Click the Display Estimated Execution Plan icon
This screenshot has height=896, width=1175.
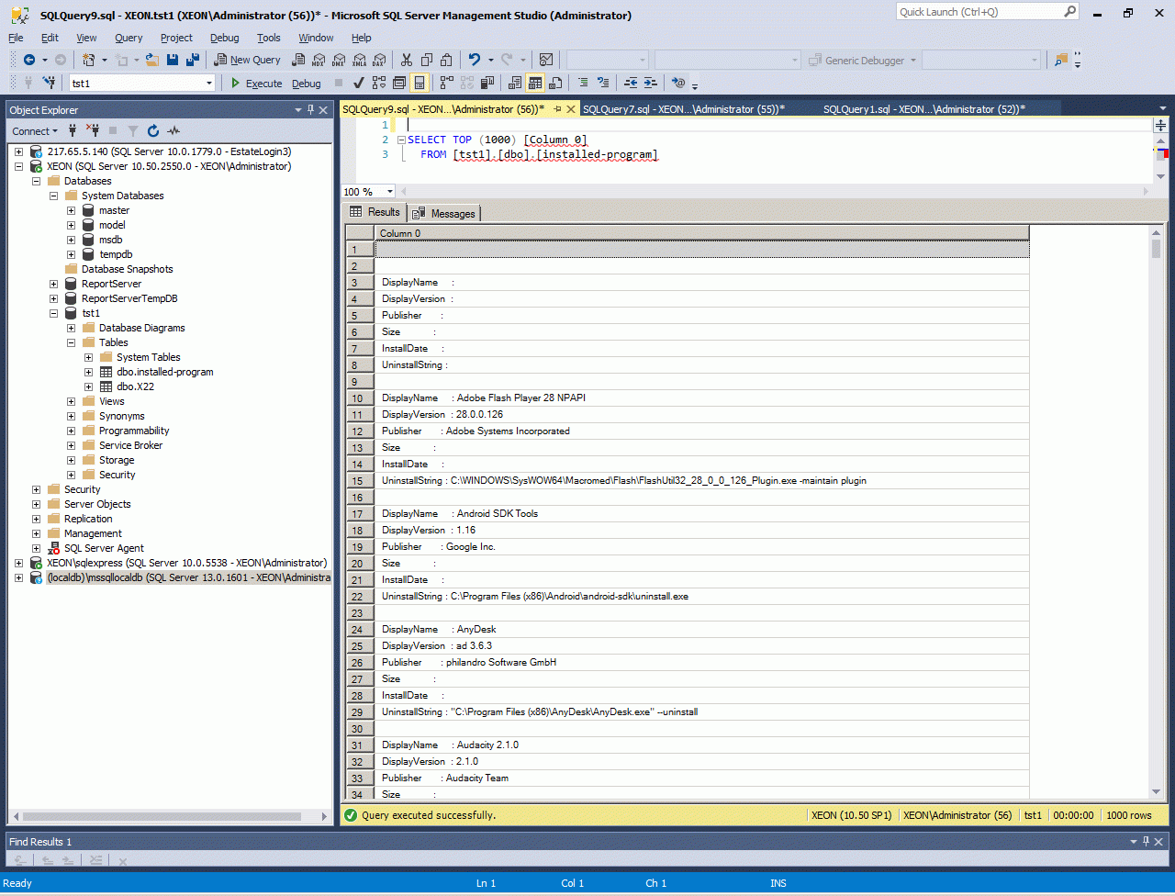tap(379, 84)
